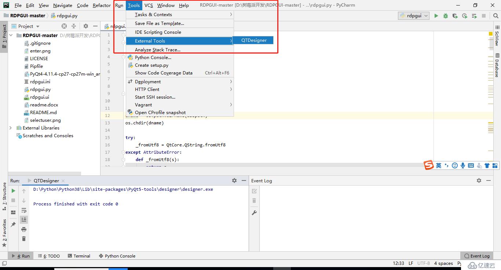Viewport: 501px width, 270px height.
Task: Open Project panel settings gear
Action: [x=86, y=26]
